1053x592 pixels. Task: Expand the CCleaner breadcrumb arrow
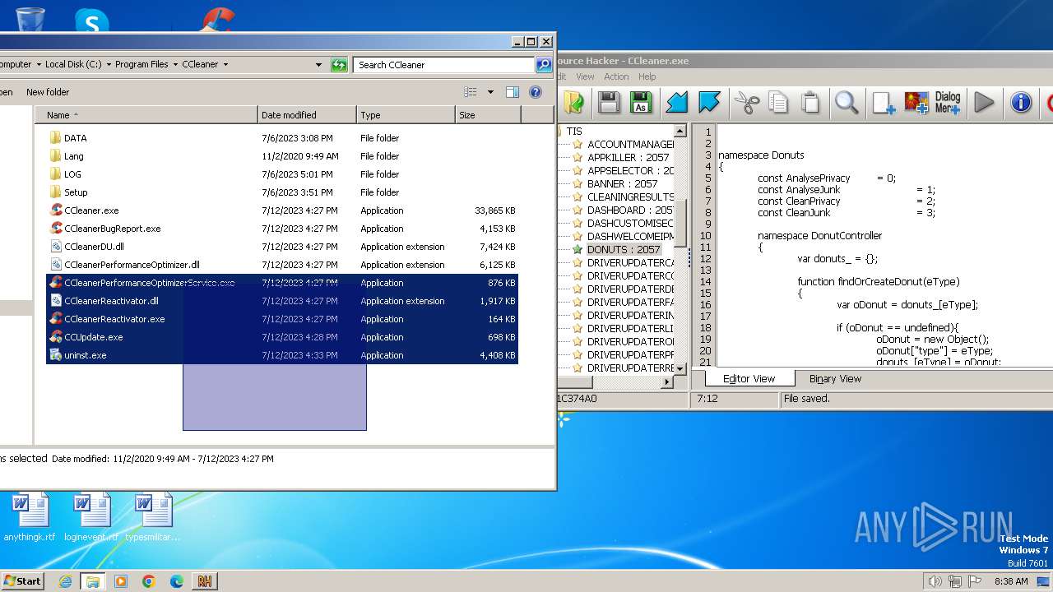(225, 64)
